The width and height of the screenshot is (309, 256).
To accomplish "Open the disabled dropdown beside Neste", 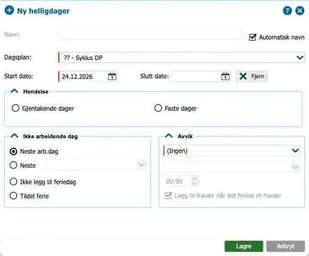I will point(97,165).
